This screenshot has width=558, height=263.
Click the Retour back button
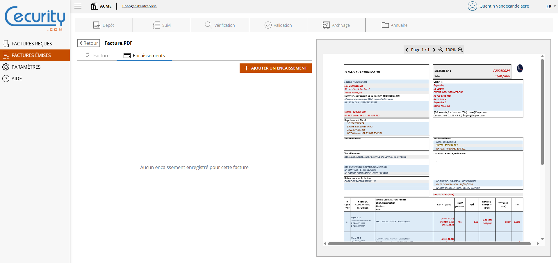coord(89,43)
